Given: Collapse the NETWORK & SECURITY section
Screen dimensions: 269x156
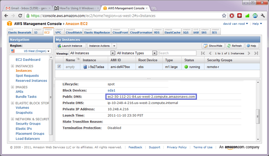Looking at the screenshot, I should (x=12, y=119).
